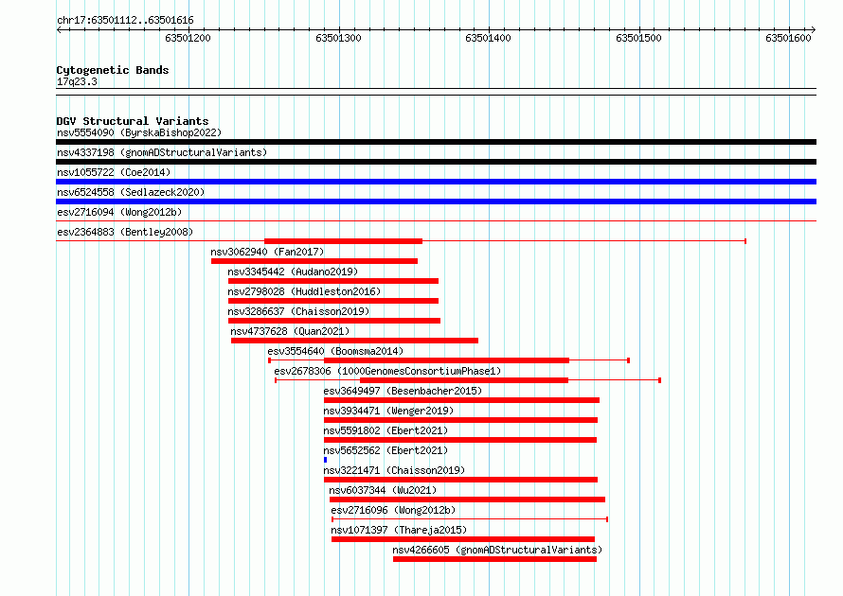Open variant nsv4266605 (gnomADStructuralVariants) label
The width and height of the screenshot is (843, 596).
point(497,550)
